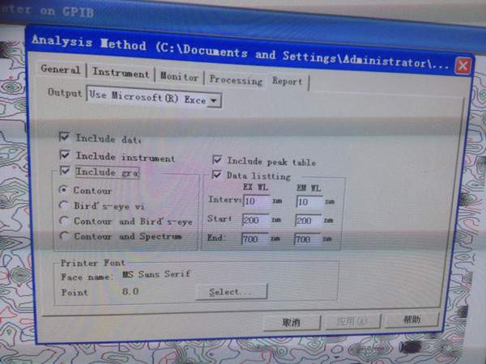Toggle the Include instrument checkbox

[x=65, y=154]
